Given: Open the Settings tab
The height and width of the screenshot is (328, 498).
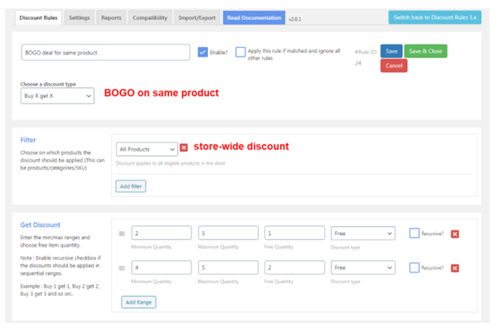Looking at the screenshot, I should (x=80, y=17).
